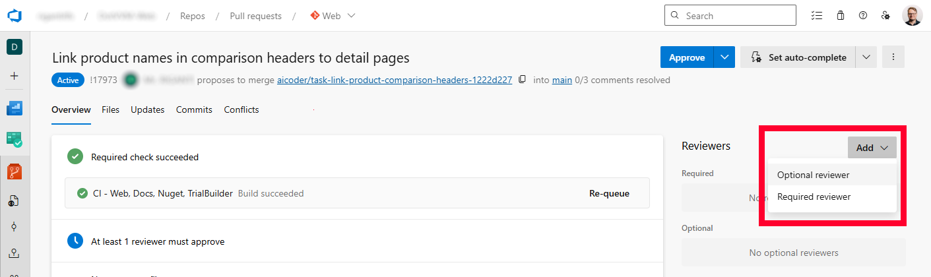931x277 pixels.
Task: Open the Azure DevOps home logo
Action: (x=15, y=16)
